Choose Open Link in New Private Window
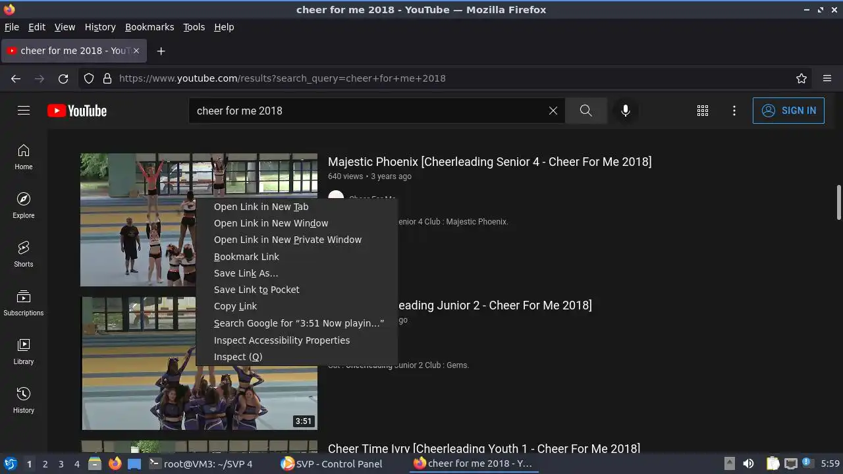Image resolution: width=843 pixels, height=474 pixels. tap(296, 240)
